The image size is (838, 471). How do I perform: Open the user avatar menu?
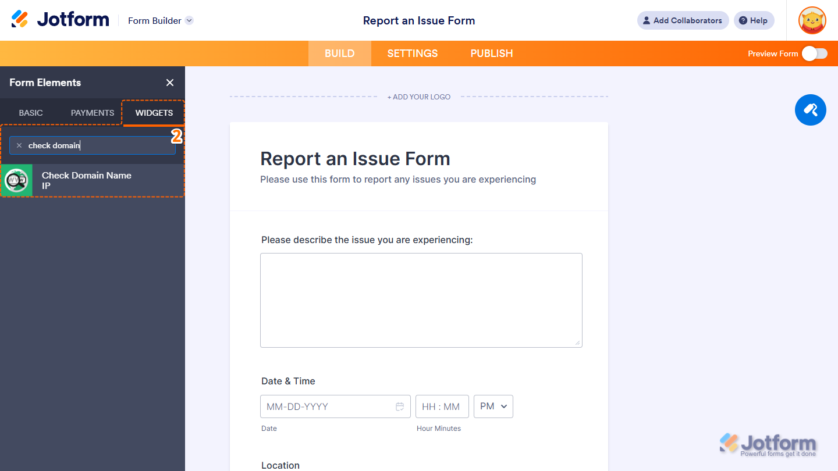pyautogui.click(x=812, y=20)
